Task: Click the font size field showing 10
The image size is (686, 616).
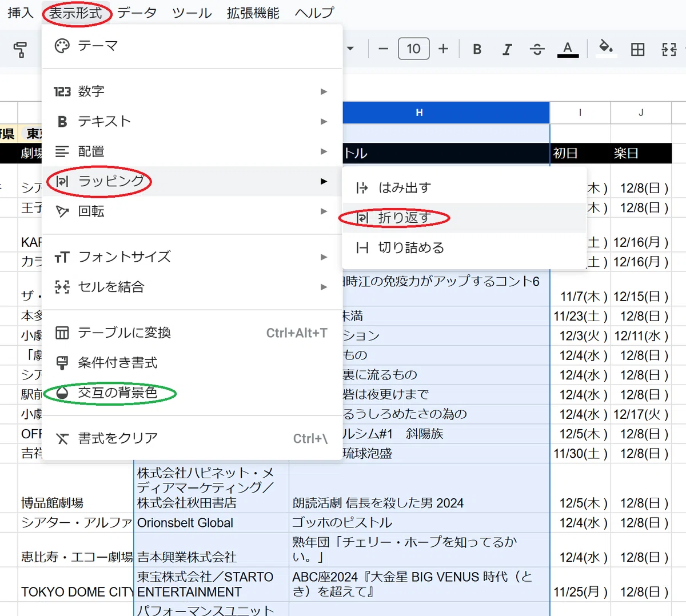Action: 413,49
